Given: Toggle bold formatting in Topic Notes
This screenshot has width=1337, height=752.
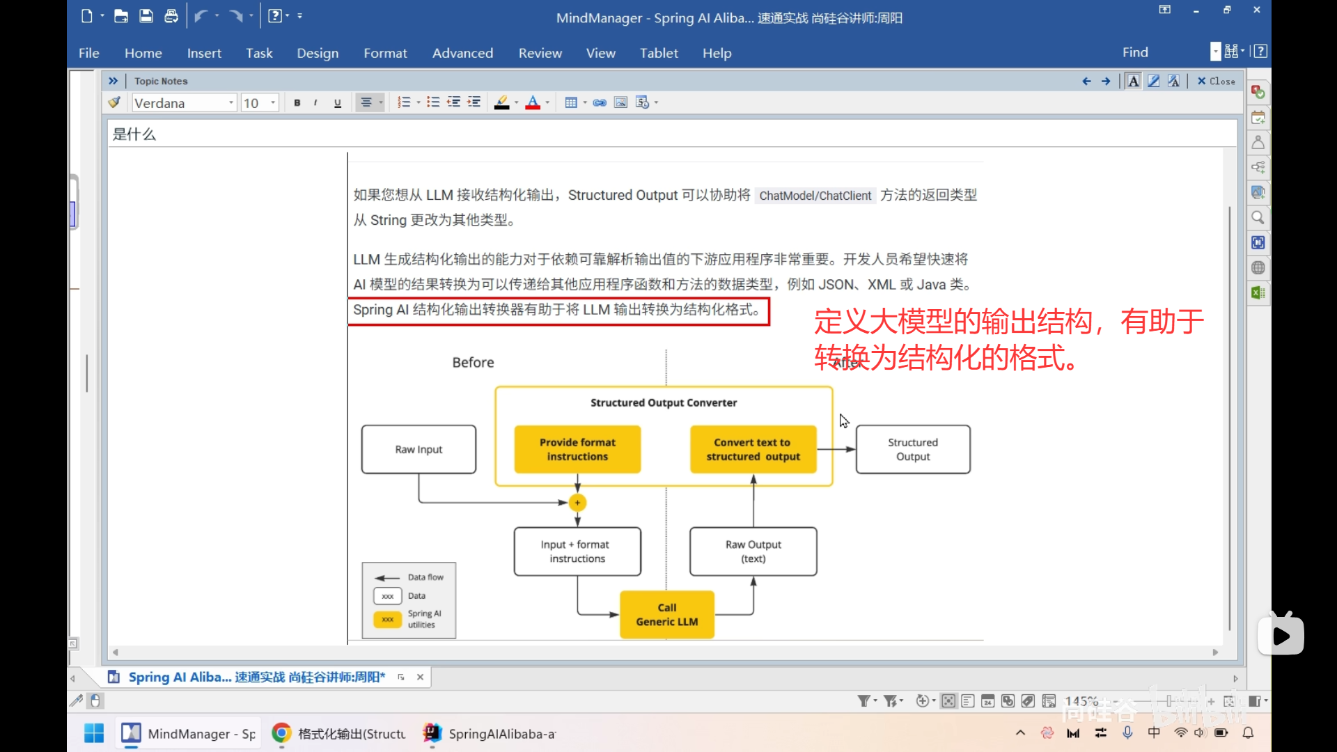Looking at the screenshot, I should click(297, 102).
